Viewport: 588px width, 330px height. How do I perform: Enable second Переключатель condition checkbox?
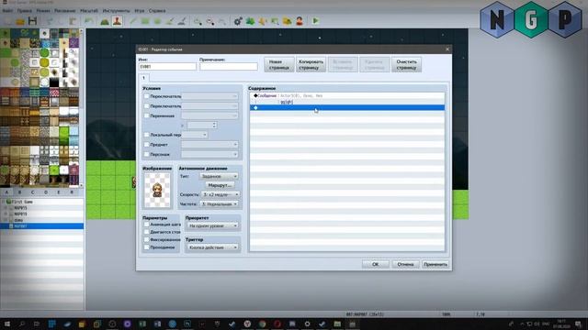coord(147,106)
